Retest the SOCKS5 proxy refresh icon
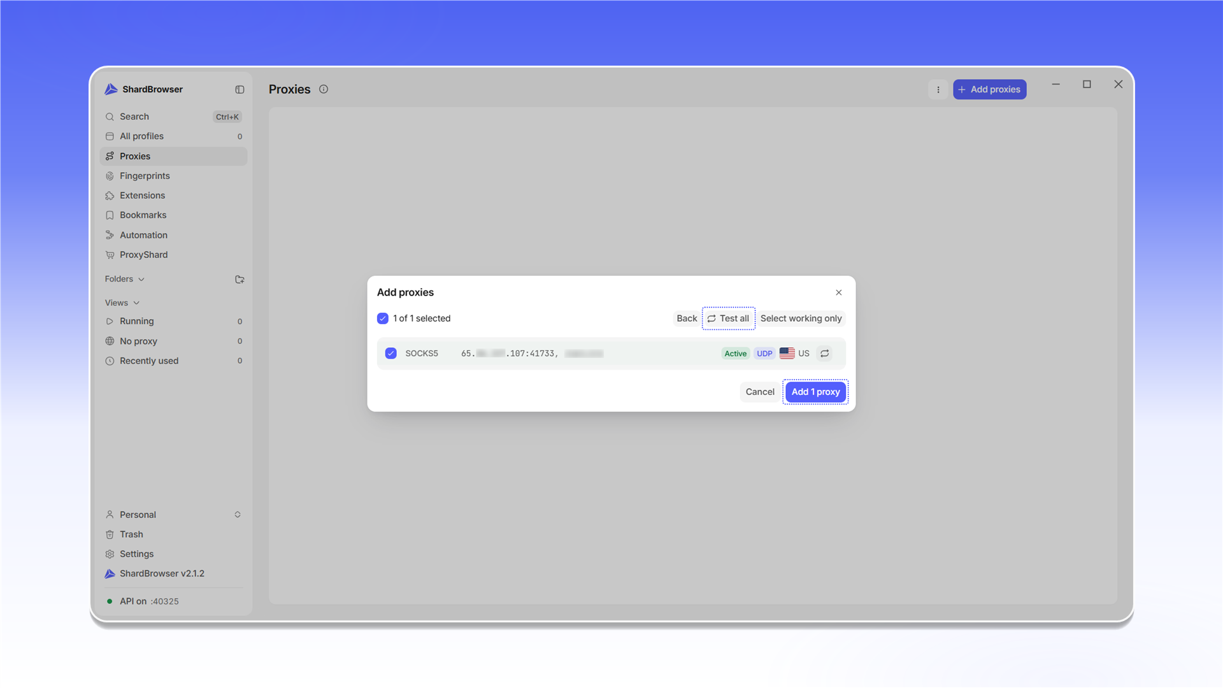Viewport: 1223px width, 688px height. 824,354
